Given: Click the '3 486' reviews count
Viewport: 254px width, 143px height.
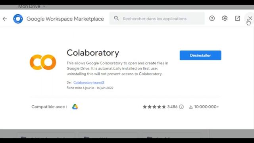Looking at the screenshot, I should [x=172, y=107].
